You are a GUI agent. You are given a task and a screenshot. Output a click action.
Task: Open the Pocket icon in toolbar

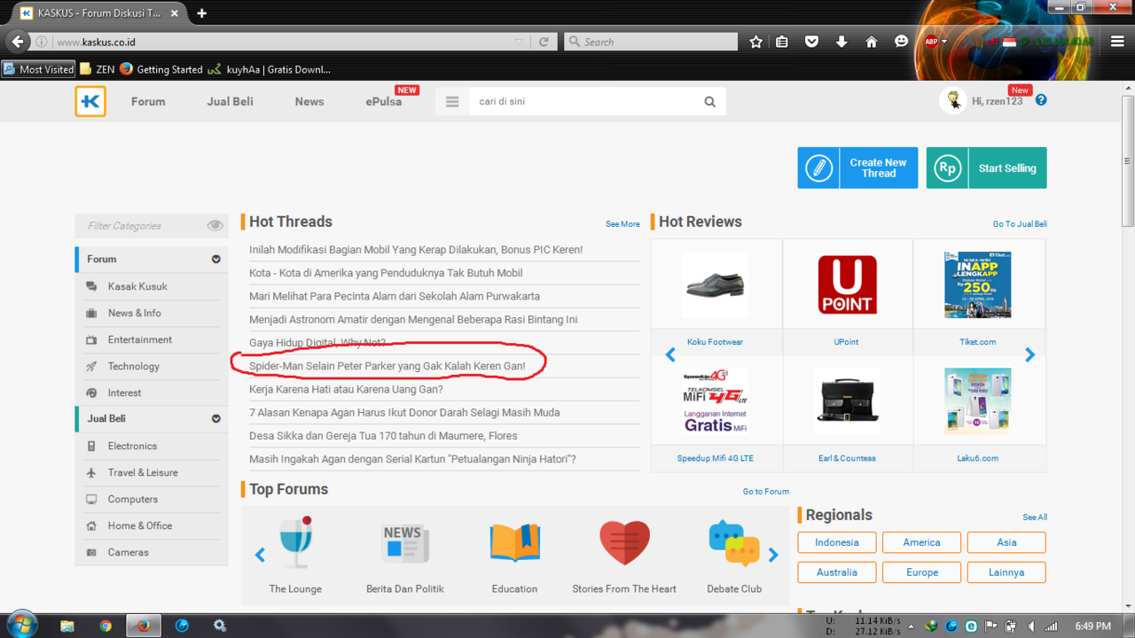pyautogui.click(x=811, y=42)
